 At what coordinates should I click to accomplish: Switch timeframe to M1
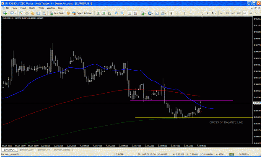(x=222, y=13)
